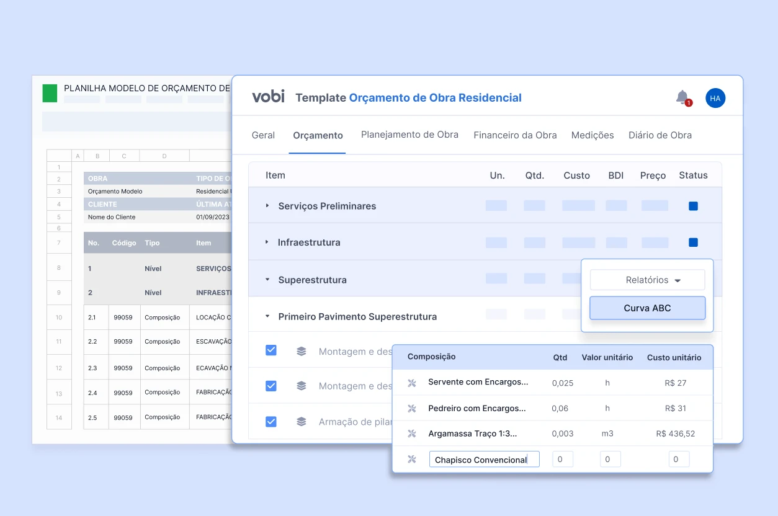
Task: Switch to the Planejamento de Obra tab
Action: 409,135
